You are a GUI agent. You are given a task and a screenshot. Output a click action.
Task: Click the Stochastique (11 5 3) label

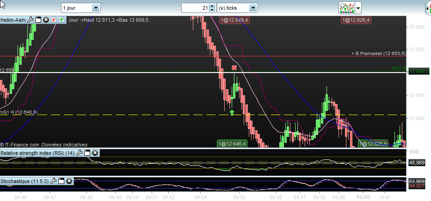[x=25, y=181]
